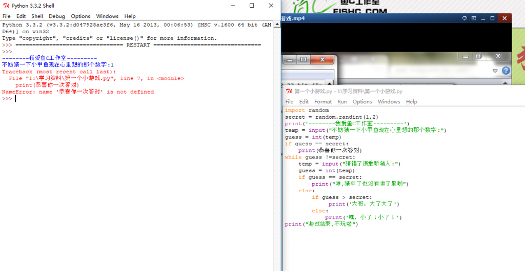Minimize the .mp4 video player window

484,18
